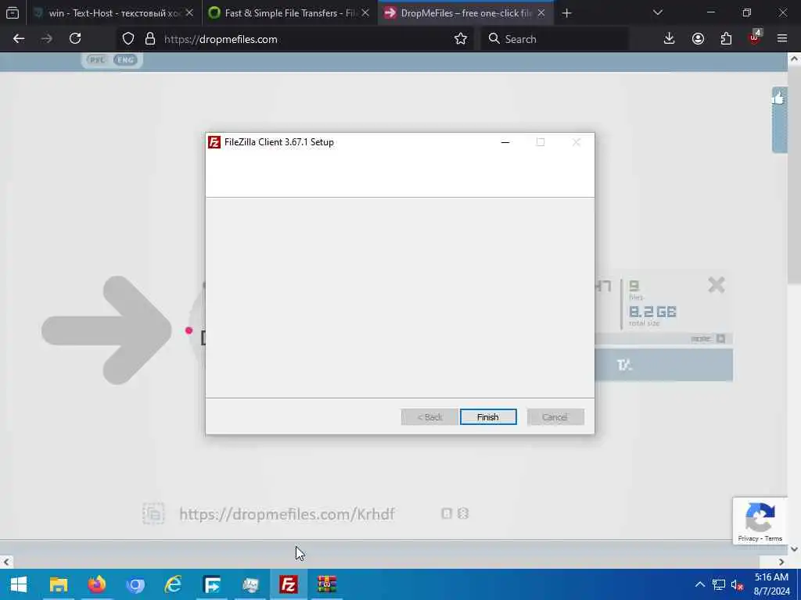
Task: Open the taskbar clock and date
Action: [x=772, y=584]
